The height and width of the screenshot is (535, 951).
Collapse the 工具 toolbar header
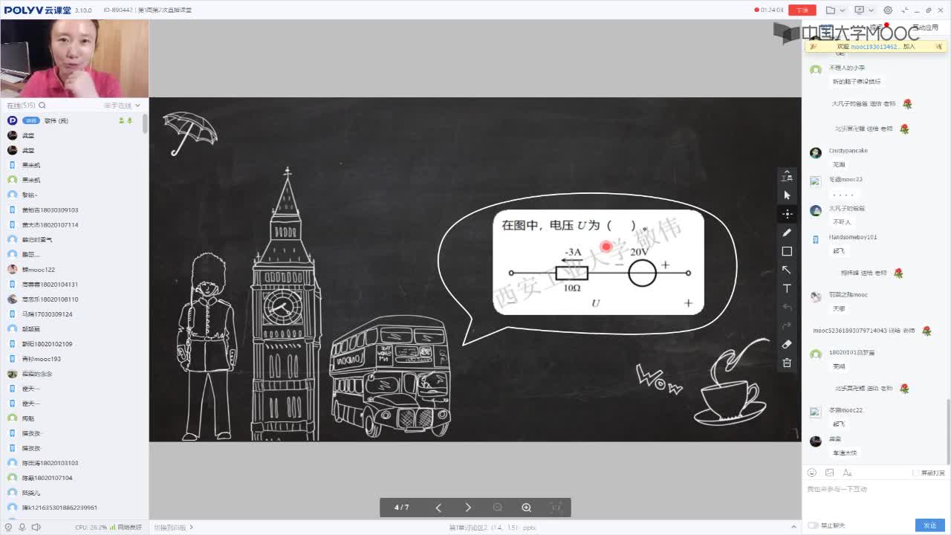787,176
